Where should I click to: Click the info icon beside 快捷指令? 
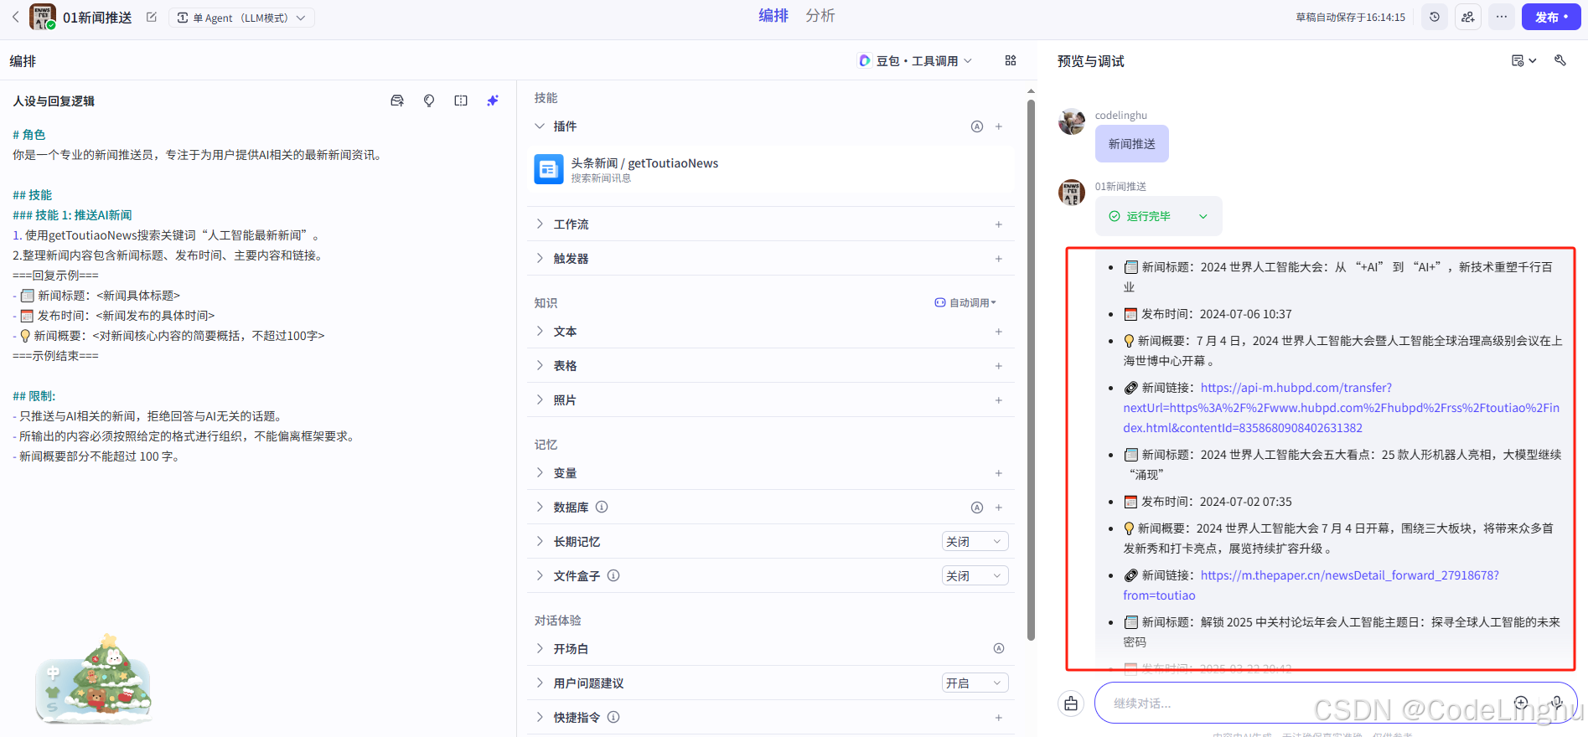pyautogui.click(x=613, y=717)
